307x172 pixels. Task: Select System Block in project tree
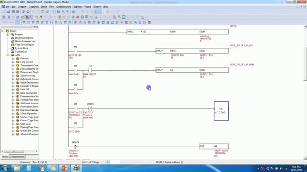[x=22, y=48]
